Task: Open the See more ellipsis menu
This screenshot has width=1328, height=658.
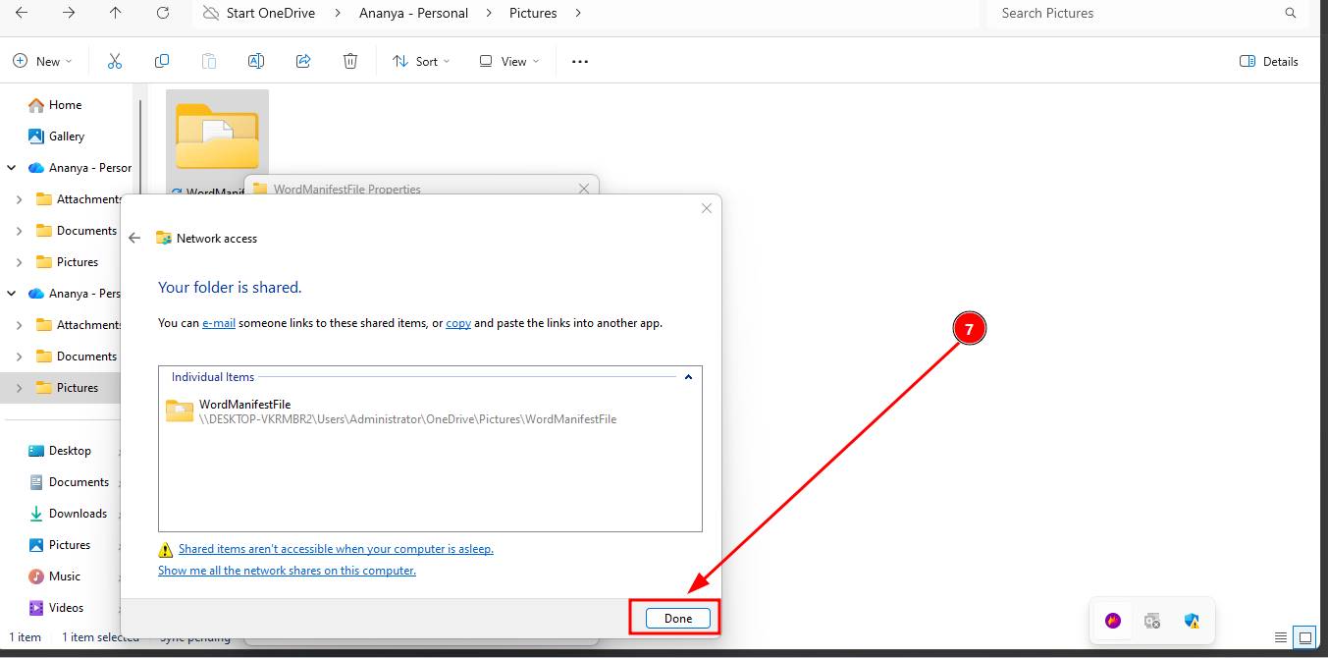Action: [580, 61]
